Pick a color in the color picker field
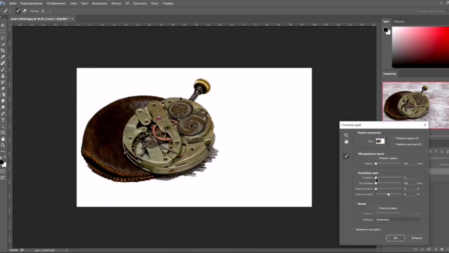449x253 pixels. coord(421,47)
